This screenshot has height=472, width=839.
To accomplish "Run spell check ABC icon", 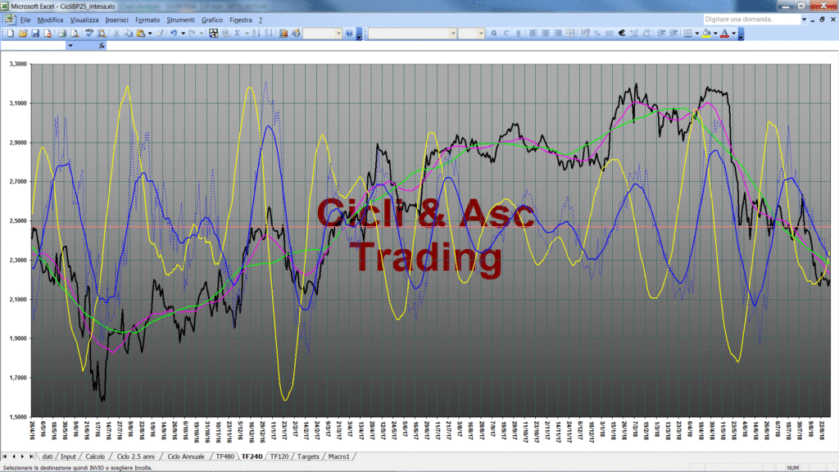I will coord(89,33).
